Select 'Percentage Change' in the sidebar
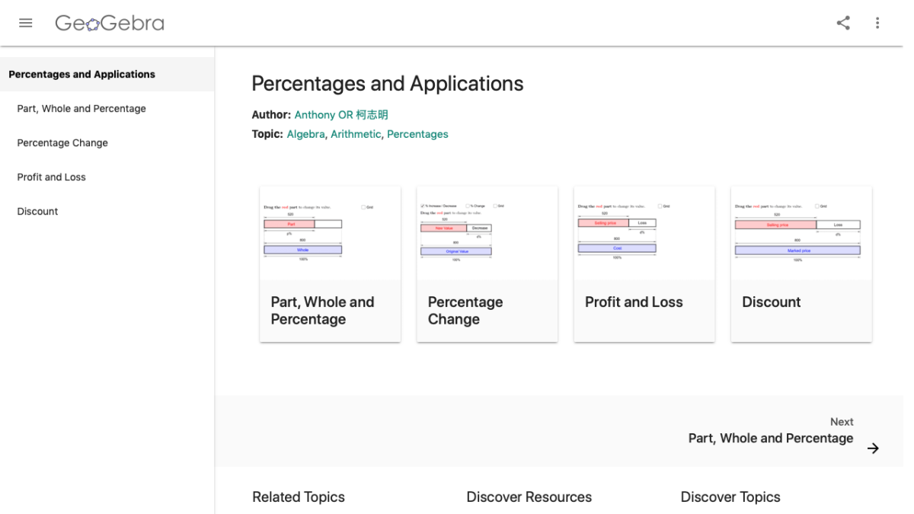This screenshot has width=914, height=514. tap(62, 142)
